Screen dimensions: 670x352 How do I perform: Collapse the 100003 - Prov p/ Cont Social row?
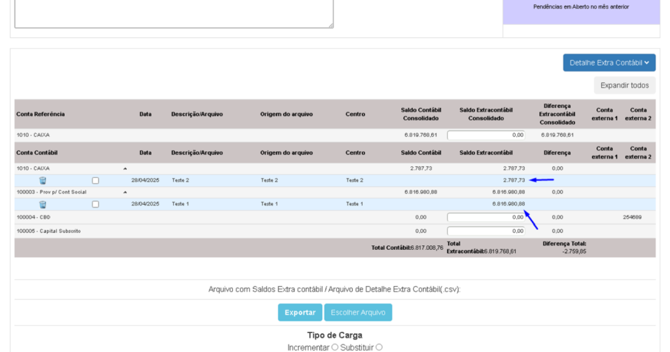click(125, 192)
